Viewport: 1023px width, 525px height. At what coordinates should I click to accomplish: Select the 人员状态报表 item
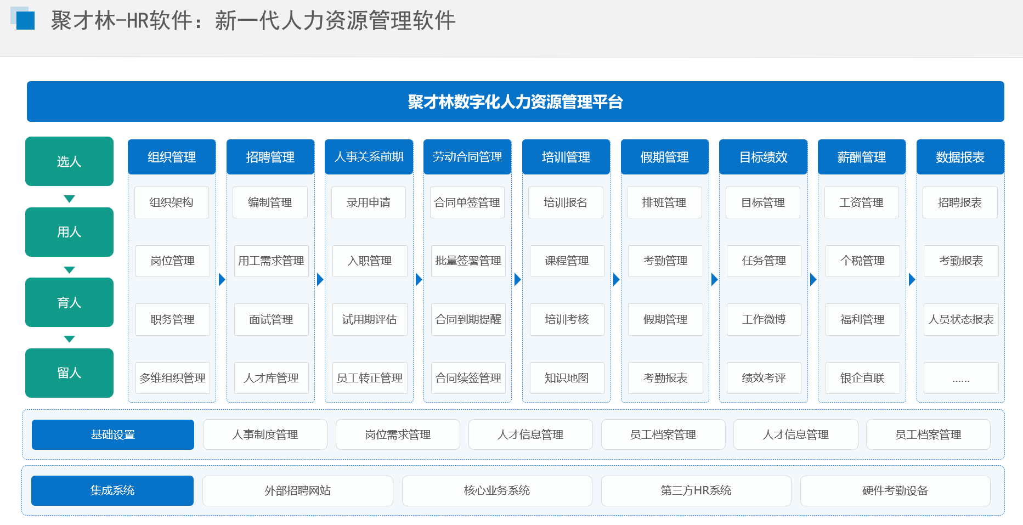coord(961,319)
